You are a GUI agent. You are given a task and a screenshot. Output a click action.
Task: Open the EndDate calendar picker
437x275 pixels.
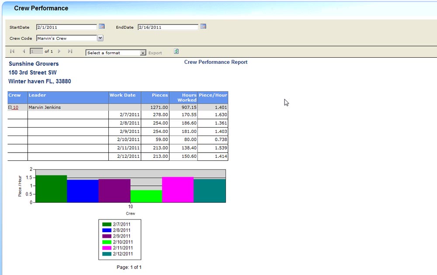point(203,27)
